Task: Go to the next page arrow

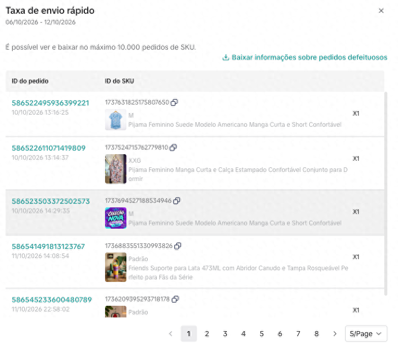Action: click(335, 334)
